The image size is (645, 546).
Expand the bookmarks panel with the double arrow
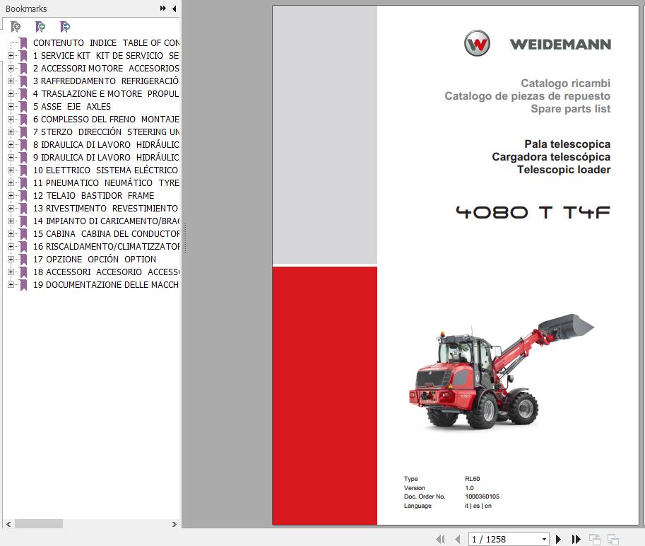tap(163, 8)
